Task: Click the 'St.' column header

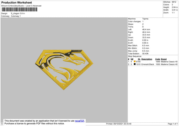Action: click(139, 59)
